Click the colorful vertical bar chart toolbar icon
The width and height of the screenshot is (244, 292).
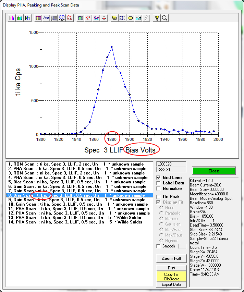tap(12, 18)
